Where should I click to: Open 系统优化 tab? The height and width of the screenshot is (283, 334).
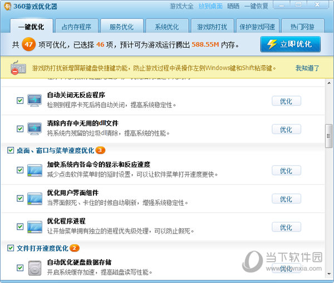click(167, 27)
